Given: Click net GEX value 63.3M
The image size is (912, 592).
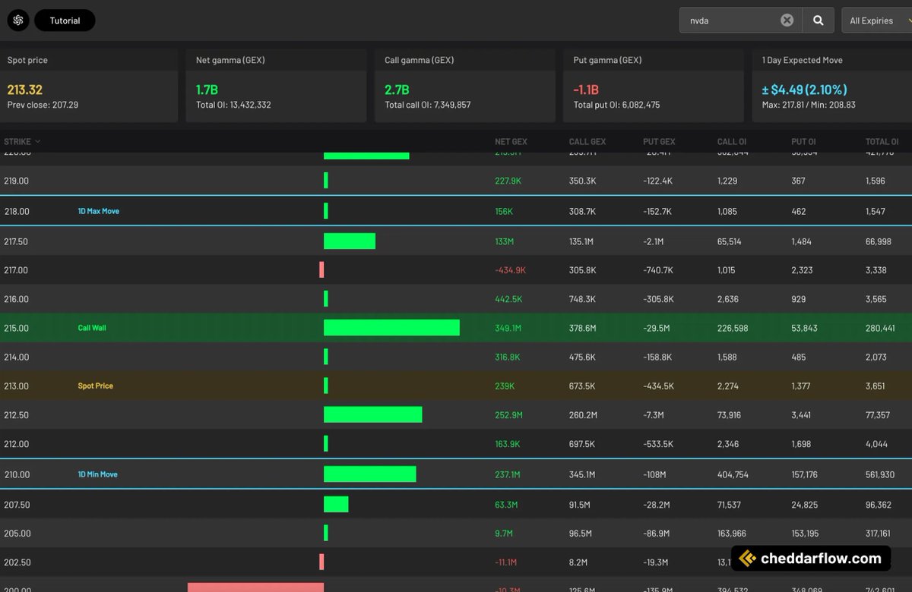Looking at the screenshot, I should pyautogui.click(x=506, y=505).
